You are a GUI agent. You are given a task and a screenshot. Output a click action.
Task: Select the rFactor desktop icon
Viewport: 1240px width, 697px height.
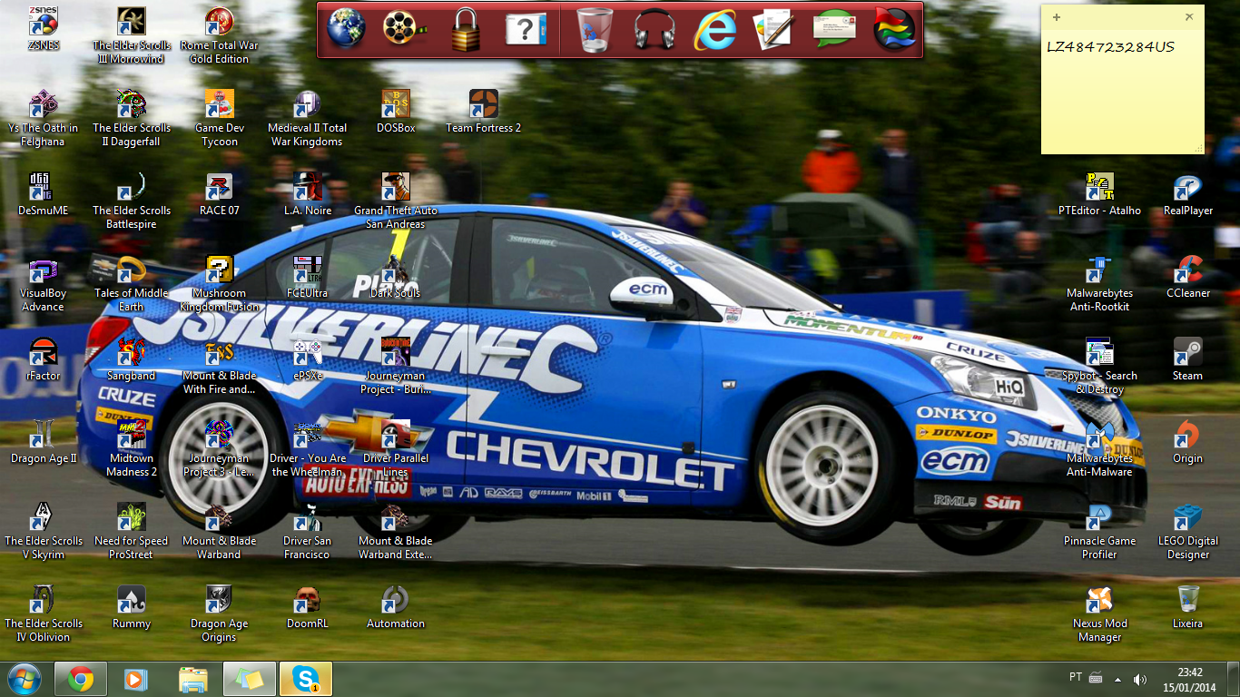pos(44,359)
